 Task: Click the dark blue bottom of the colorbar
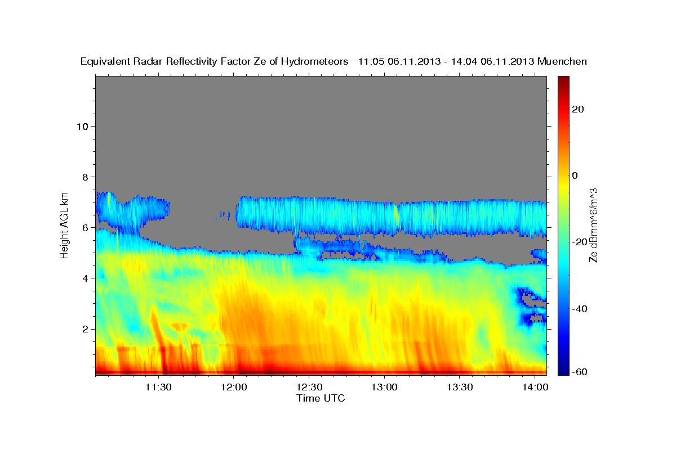(x=563, y=368)
